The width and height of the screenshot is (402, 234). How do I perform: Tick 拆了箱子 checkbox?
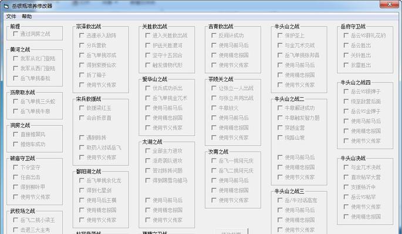82,75
